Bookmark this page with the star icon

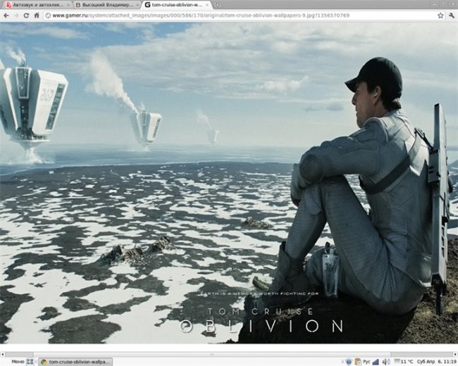pyautogui.click(x=440, y=15)
